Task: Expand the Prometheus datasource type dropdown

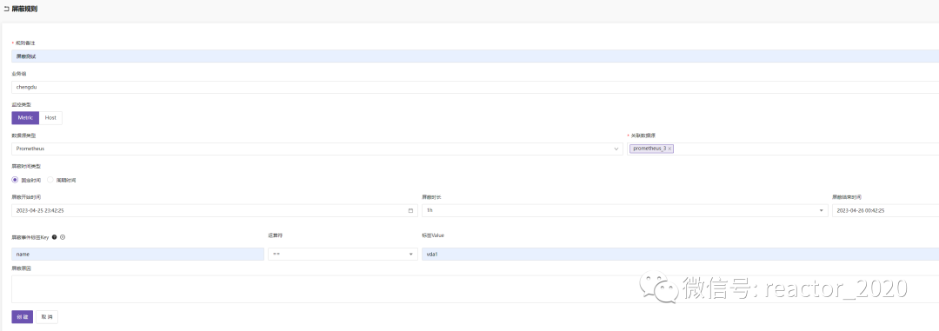Action: (316, 149)
